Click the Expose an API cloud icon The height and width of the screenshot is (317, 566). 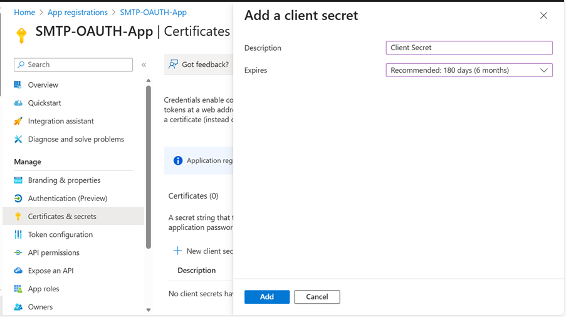click(x=18, y=271)
